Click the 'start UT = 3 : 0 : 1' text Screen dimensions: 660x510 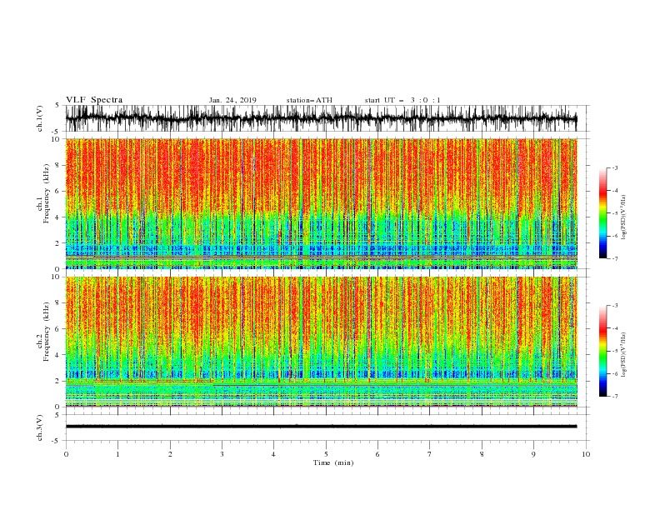[x=402, y=100]
